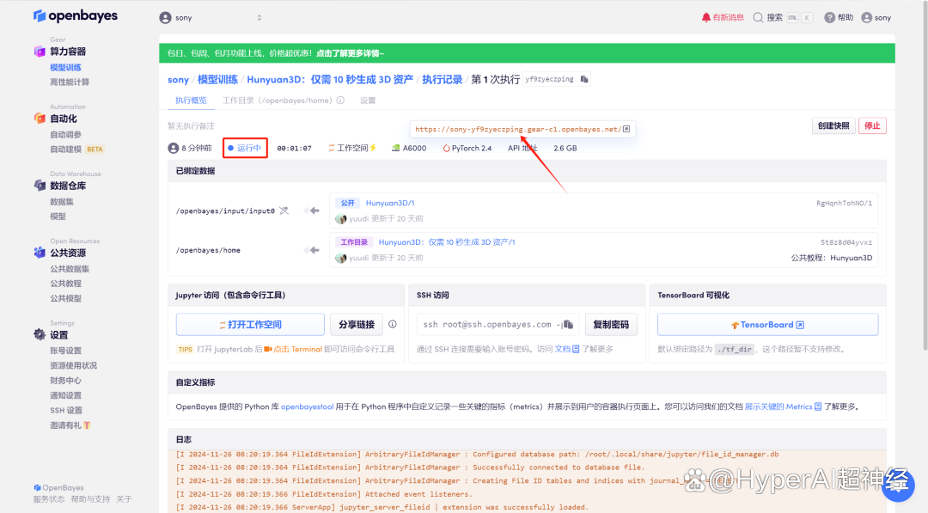Click the 执行记录 breadcrumb link

point(443,79)
